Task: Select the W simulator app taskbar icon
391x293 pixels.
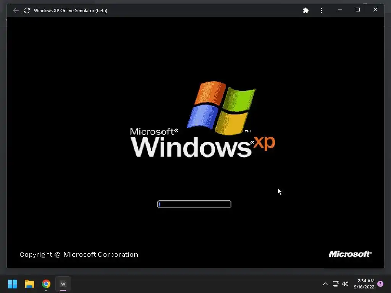Action: point(63,284)
